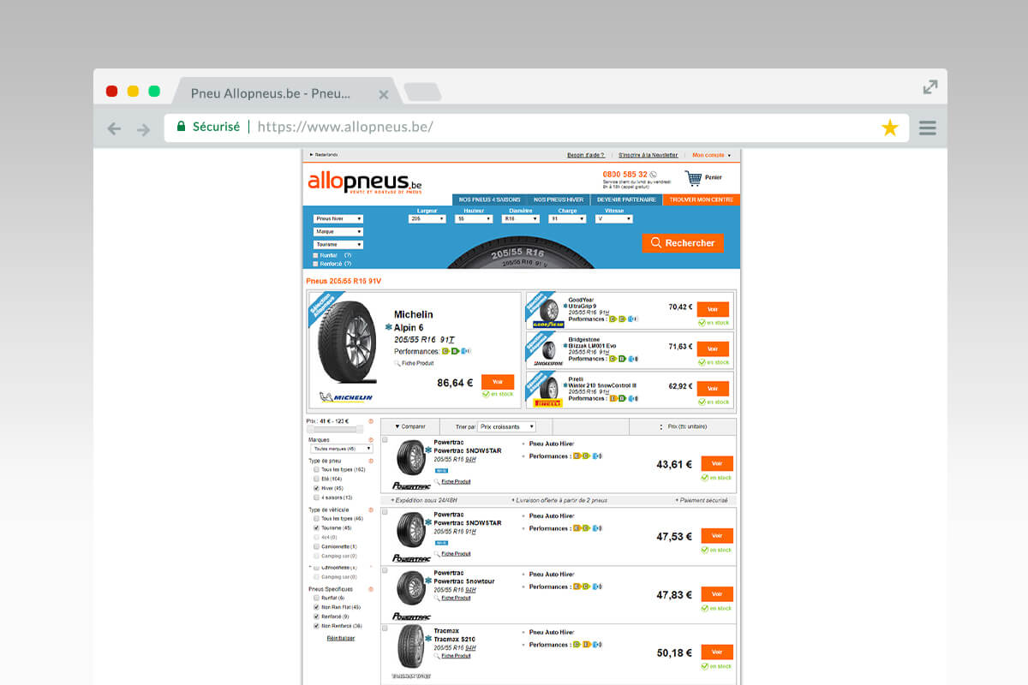Uncheck the Tourisme (45) vehicle filter

click(x=316, y=528)
